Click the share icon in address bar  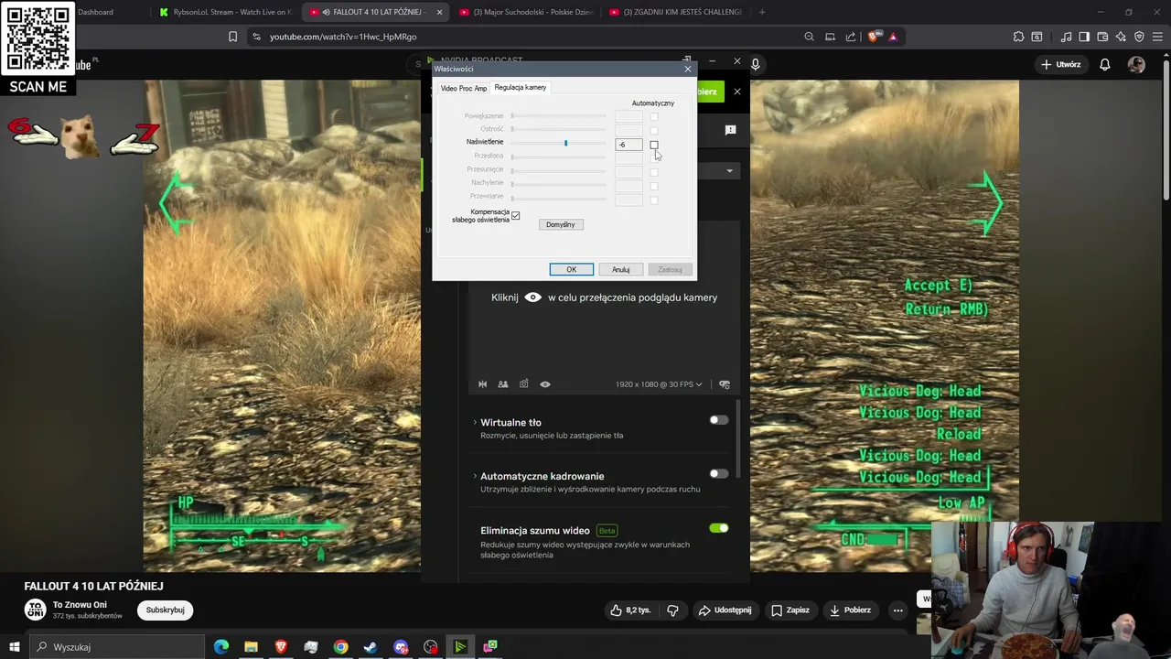851,37
